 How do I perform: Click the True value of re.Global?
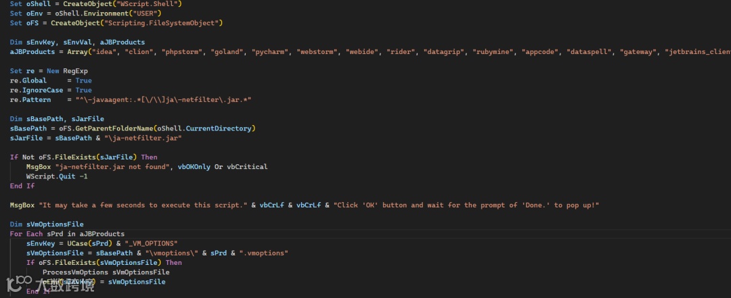83,80
